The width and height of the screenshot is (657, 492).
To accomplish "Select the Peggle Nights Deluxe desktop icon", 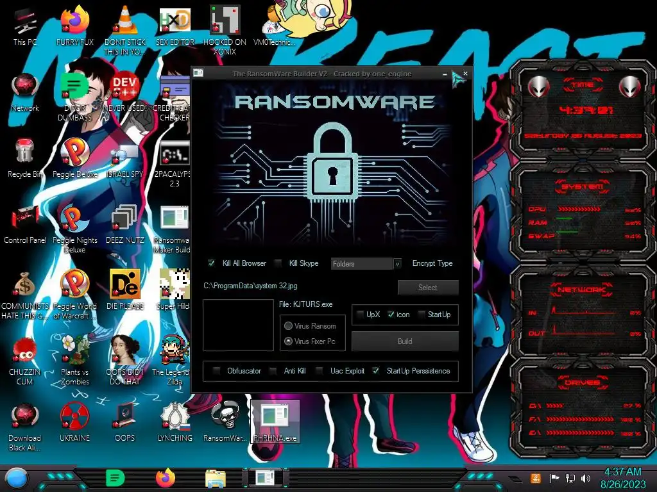I will pos(75,229).
